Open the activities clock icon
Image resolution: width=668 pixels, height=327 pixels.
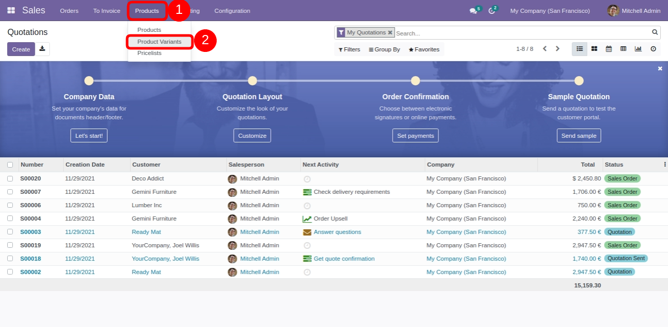point(491,11)
